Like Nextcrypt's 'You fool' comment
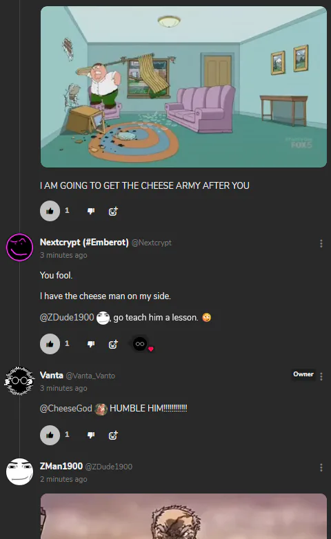This screenshot has width=331, height=539. 50,344
